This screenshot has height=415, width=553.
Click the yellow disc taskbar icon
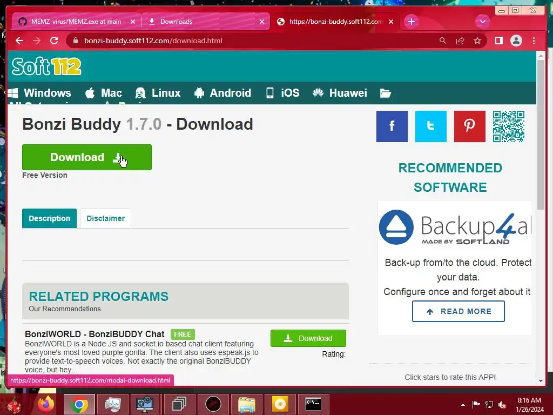[280, 404]
